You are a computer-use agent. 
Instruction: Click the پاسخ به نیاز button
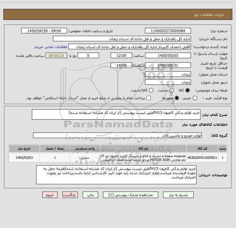click(x=178, y=195)
